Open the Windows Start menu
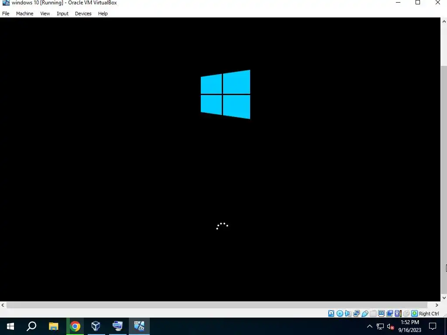 click(10, 326)
